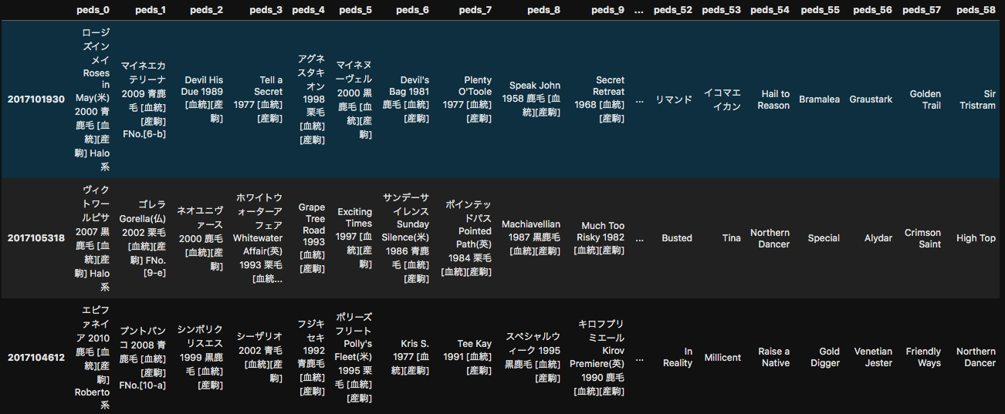Click the Exciting Times 1997 cell
Screen dimensions: 1005x414
point(355,238)
